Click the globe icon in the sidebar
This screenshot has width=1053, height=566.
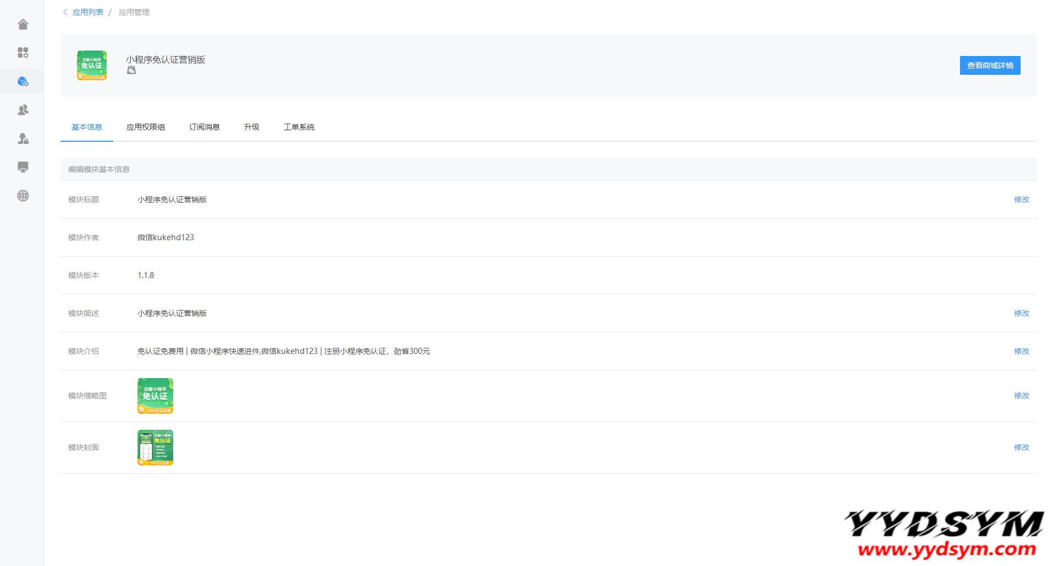pos(23,196)
